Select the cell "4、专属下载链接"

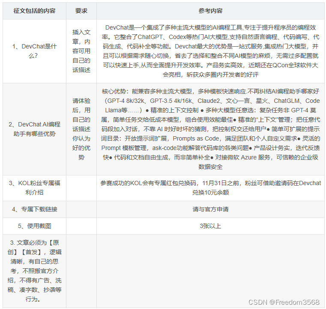click(x=35, y=209)
